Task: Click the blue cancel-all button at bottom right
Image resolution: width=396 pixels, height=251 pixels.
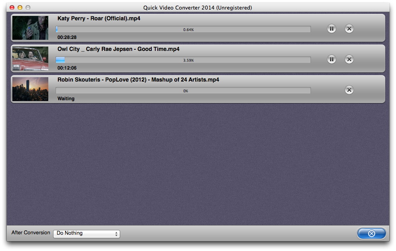Action: (x=371, y=233)
